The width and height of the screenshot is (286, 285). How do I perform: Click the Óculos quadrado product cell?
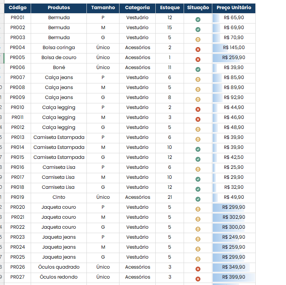pos(59,267)
